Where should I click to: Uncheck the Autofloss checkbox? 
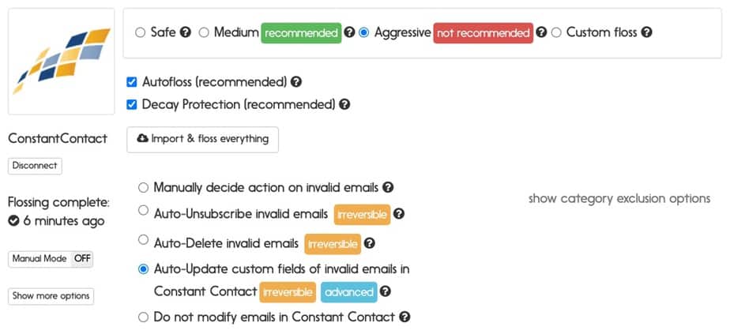pyautogui.click(x=132, y=82)
